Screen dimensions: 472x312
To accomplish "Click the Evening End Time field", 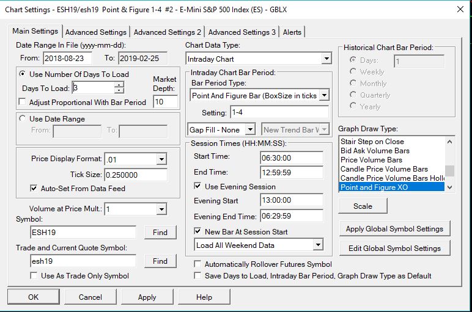I will point(292,216).
